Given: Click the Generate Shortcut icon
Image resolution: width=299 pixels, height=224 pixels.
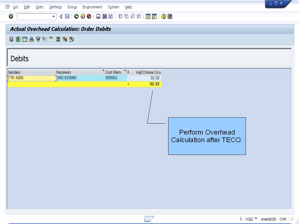Looking at the screenshot, I should pyautogui.click(x=154, y=17).
